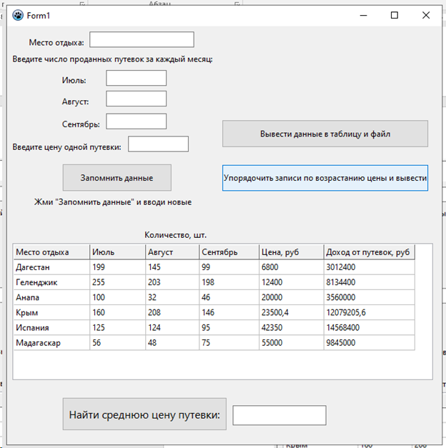Click 'Доход от путевок, руб' column header
Image resolution: width=446 pixels, height=448 pixels.
pos(369,252)
